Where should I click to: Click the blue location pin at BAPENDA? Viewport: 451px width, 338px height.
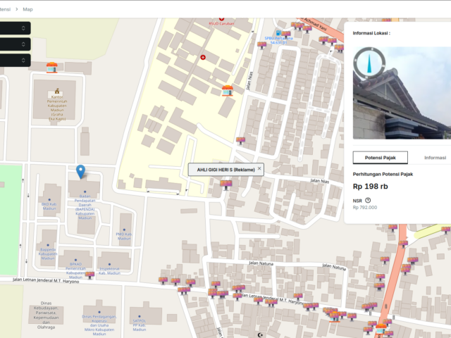tap(80, 172)
